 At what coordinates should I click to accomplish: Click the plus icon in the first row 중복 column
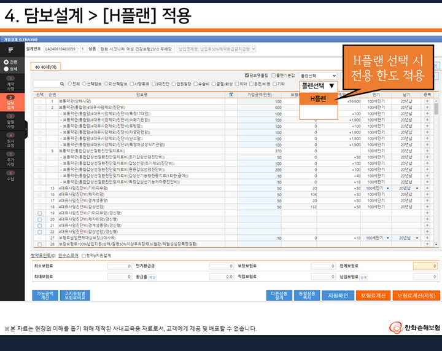pos(427,101)
